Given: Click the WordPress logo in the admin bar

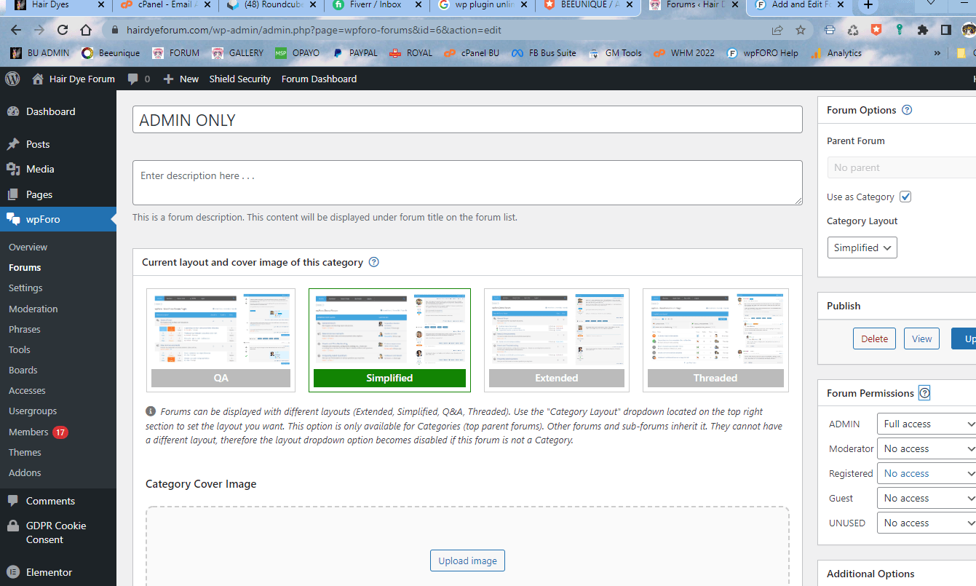Looking at the screenshot, I should (x=12, y=79).
